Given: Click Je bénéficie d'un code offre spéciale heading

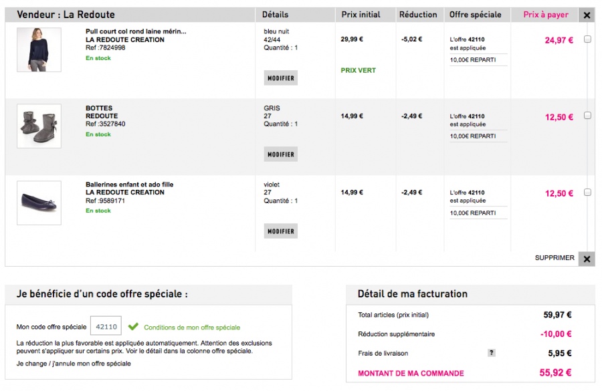Looking at the screenshot, I should (102, 294).
